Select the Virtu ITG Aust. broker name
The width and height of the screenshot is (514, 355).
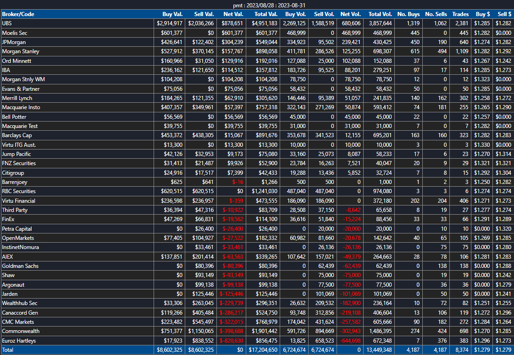[x=19, y=144]
